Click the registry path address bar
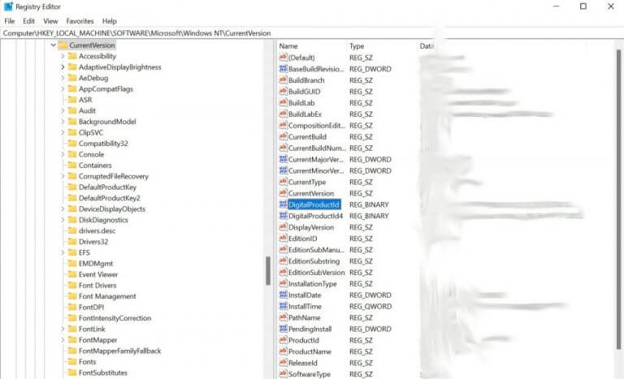The image size is (624, 379). click(312, 33)
